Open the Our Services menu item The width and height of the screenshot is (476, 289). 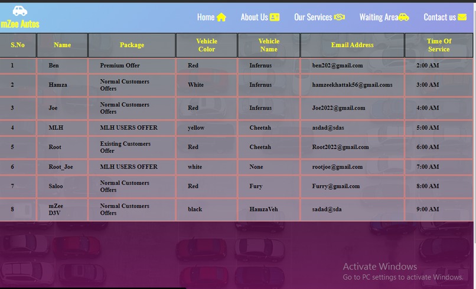[x=319, y=17]
